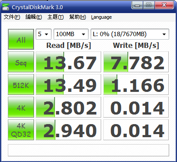The image size is (177, 162).
Task: Select the 4K QD32 read result 2.940
Action: [x=68, y=130]
